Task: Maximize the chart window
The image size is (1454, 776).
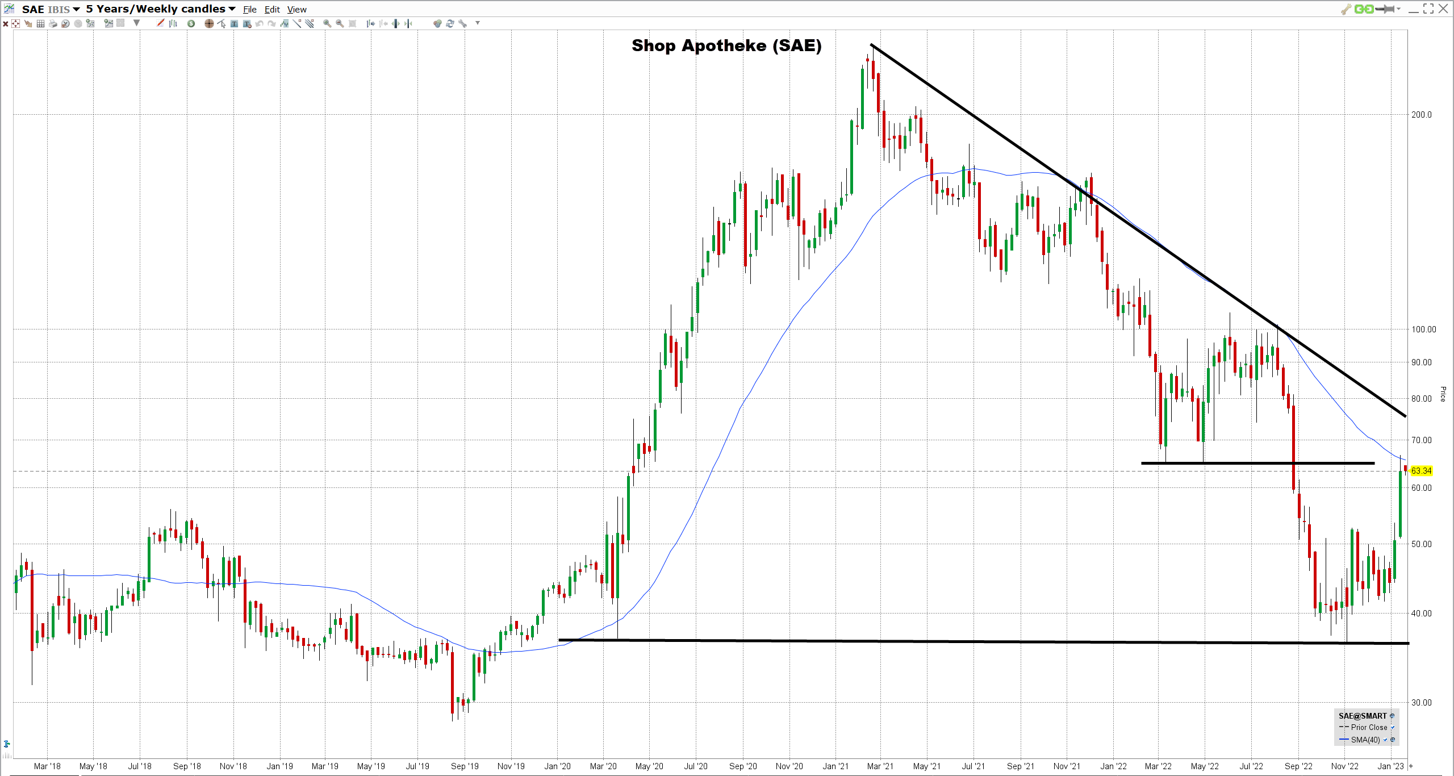Action: click(x=1428, y=9)
